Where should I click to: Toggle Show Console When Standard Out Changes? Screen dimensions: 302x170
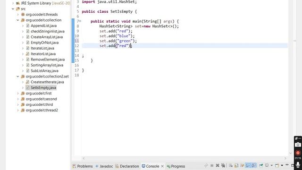(248, 165)
